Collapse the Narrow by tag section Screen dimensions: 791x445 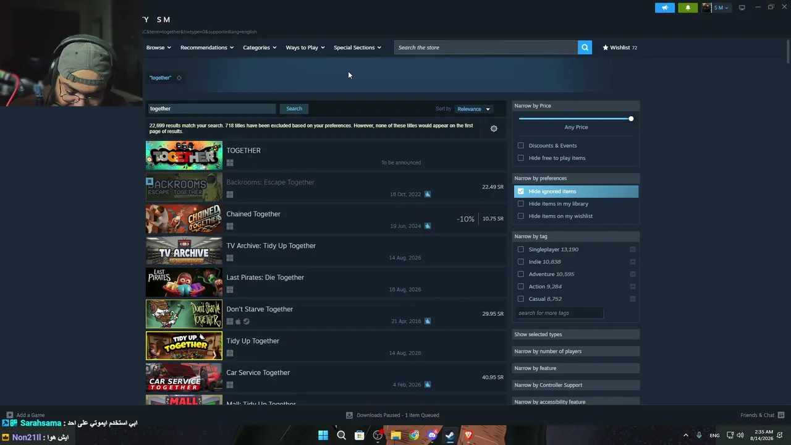tap(576, 236)
